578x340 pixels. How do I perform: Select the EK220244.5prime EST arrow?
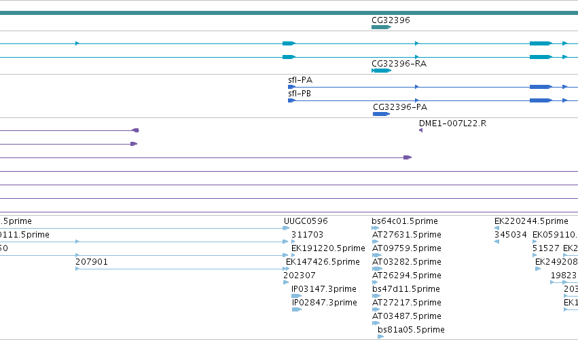(x=496, y=228)
